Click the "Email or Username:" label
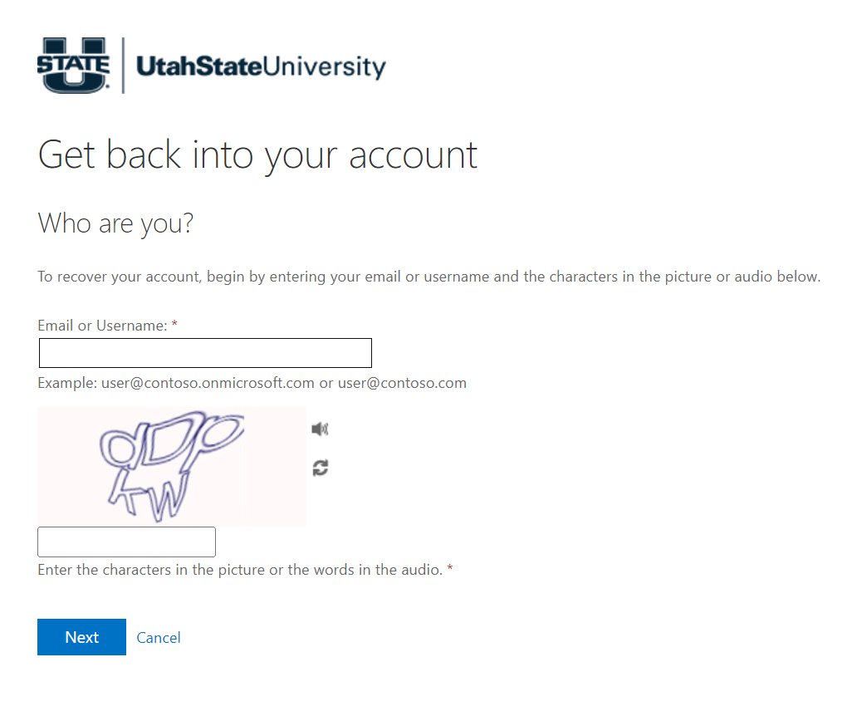The width and height of the screenshot is (862, 706). pyautogui.click(x=102, y=326)
